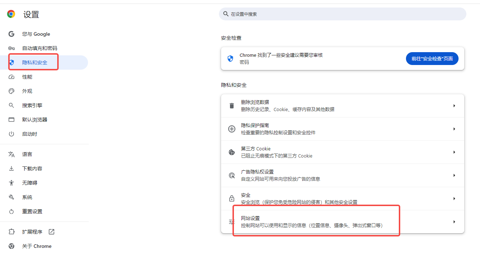Expand the 第三方 Cookie row arrow
The height and width of the screenshot is (255, 480).
[x=454, y=152]
